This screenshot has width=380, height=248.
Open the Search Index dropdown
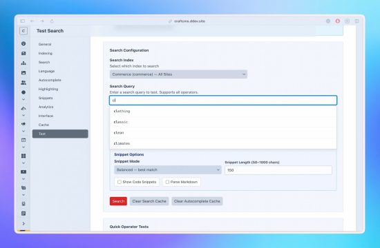click(x=178, y=74)
